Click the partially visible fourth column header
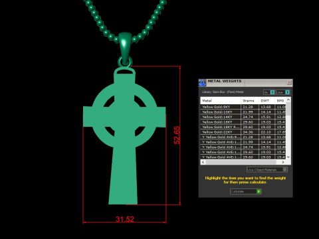The image size is (319, 239). click(280, 101)
